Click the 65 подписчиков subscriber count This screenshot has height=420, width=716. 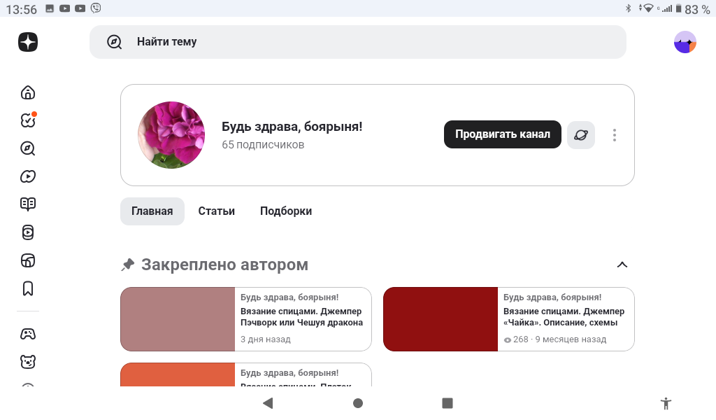(263, 145)
